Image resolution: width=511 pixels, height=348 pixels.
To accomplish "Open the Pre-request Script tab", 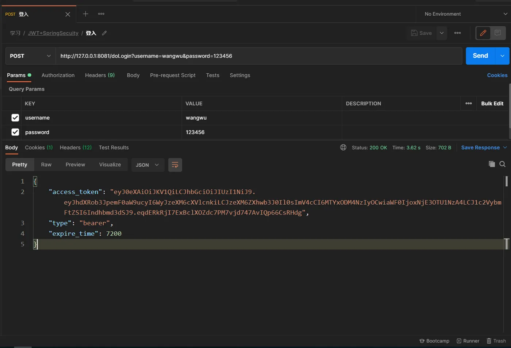I will (173, 75).
